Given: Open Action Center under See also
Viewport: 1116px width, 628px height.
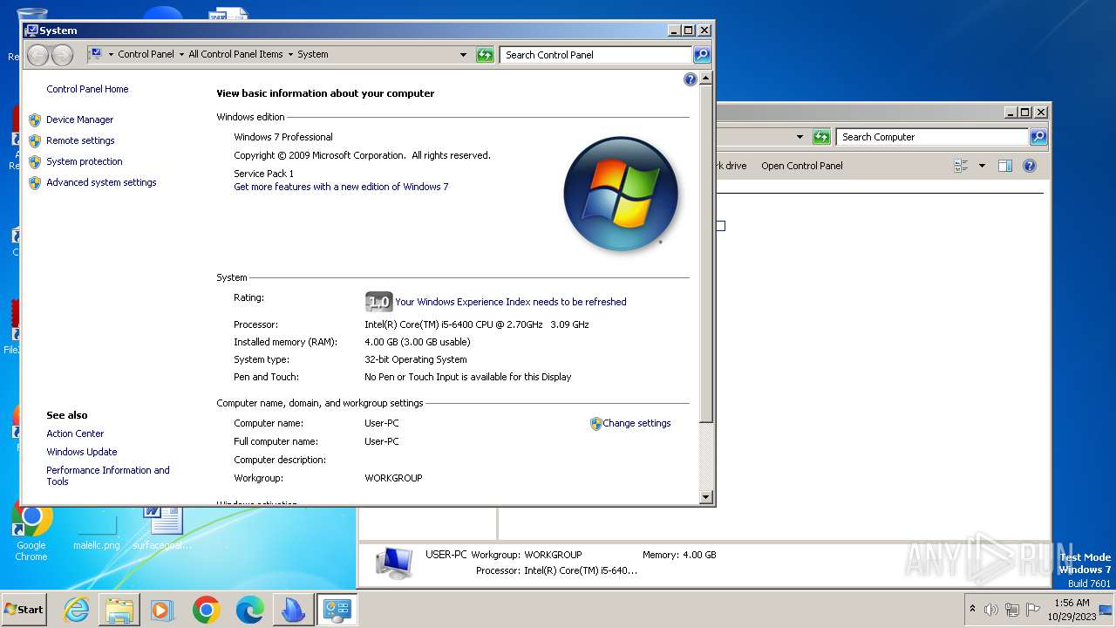Looking at the screenshot, I should 75,433.
